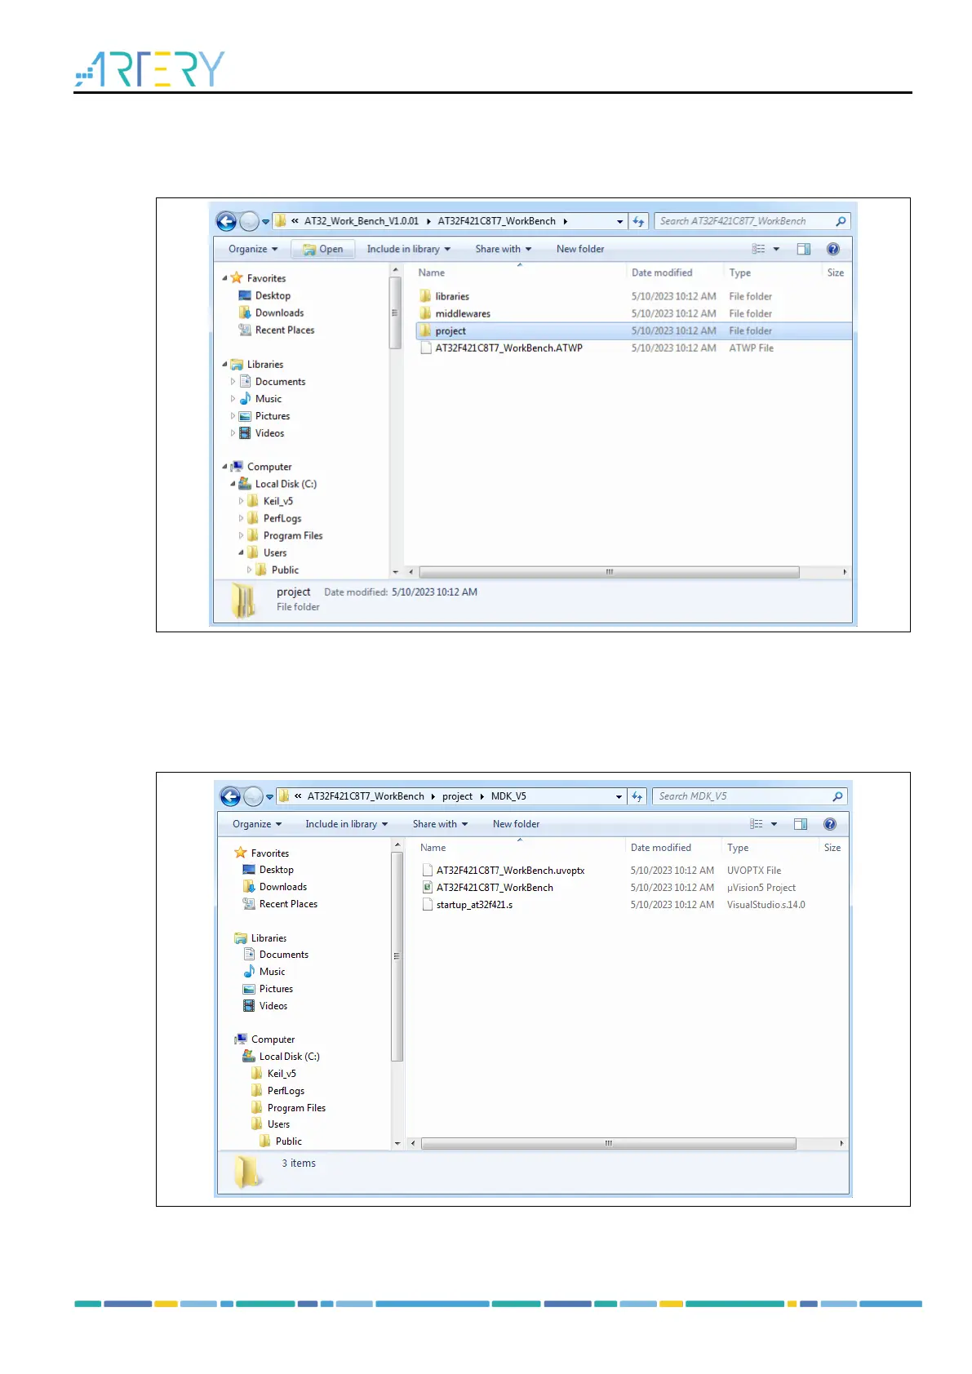Collapse Favorites in upper navigation pane
The width and height of the screenshot is (972, 1374).
(x=225, y=278)
